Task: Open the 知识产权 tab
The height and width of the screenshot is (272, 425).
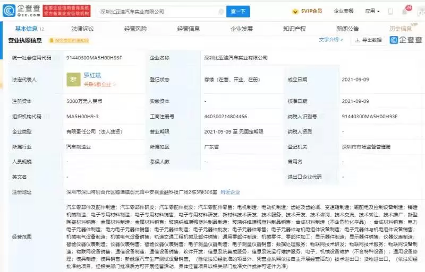Action: click(x=294, y=29)
